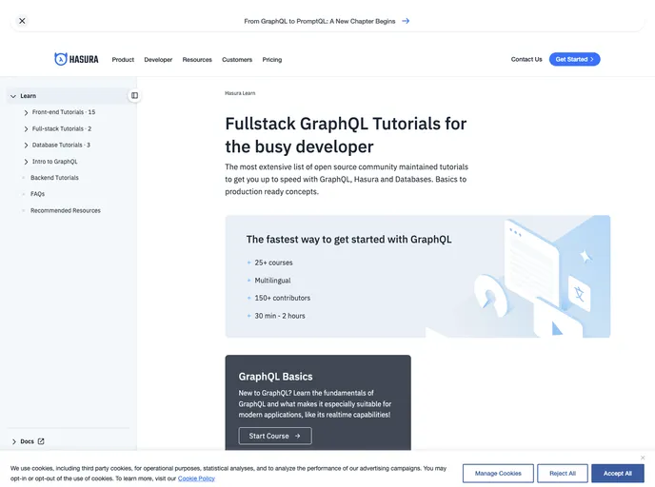The image size is (655, 487).
Task: Open Recommended Resources in sidebar
Action: 66,211
